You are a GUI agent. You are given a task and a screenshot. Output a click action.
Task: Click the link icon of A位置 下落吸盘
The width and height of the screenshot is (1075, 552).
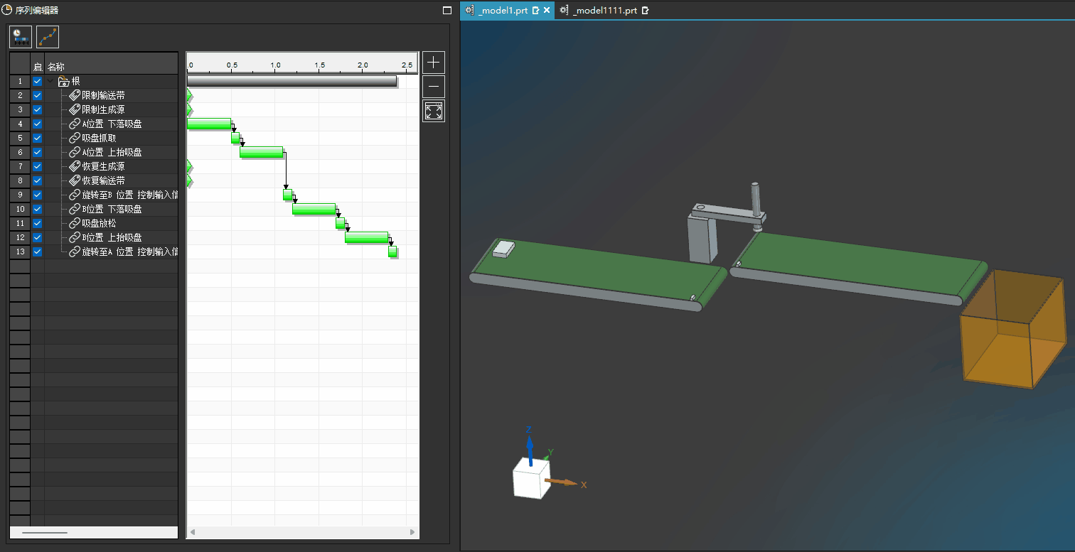click(x=75, y=124)
